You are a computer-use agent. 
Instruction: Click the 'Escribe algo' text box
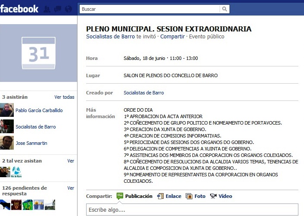(192, 210)
